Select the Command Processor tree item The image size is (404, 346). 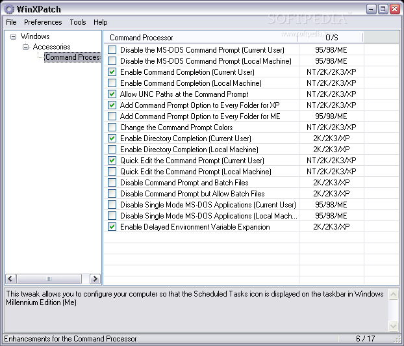coord(72,57)
